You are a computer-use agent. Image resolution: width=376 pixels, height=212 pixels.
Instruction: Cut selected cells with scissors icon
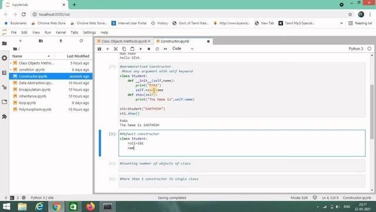116,49
